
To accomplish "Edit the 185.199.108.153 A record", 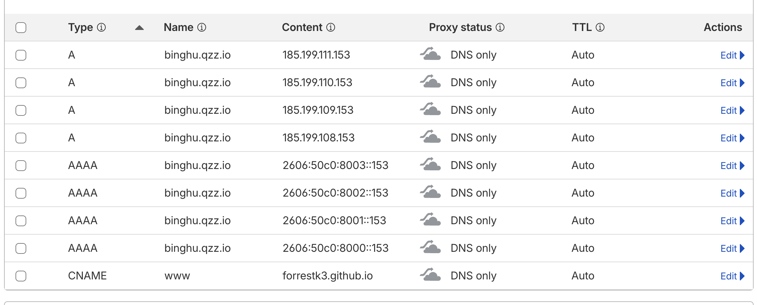I will pos(732,138).
